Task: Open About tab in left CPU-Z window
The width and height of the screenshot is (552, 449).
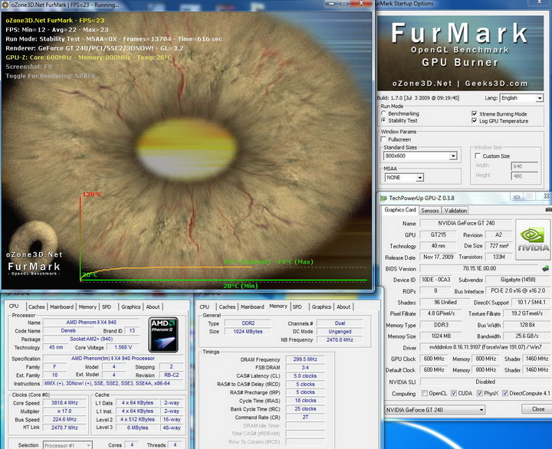Action: point(153,306)
